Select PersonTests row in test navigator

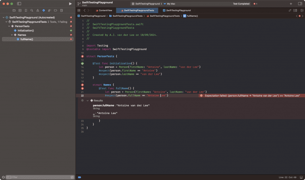pos(22,26)
